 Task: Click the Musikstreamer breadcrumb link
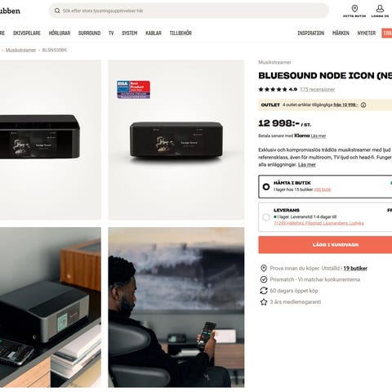20,50
